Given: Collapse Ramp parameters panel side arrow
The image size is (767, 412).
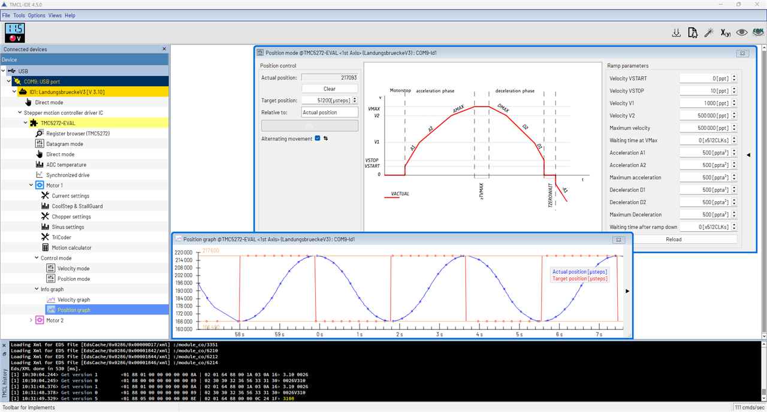Looking at the screenshot, I should pos(747,155).
